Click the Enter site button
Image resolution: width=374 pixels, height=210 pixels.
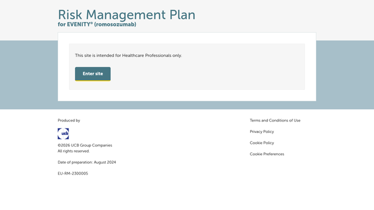93,74
